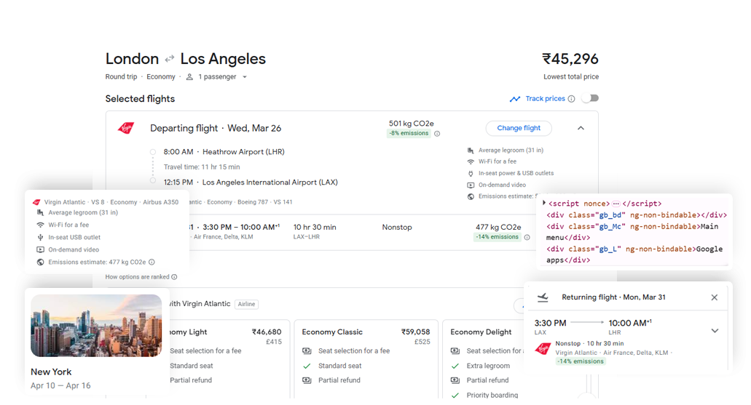Expand the script nonce node triangle
This screenshot has width=751, height=405.
[544, 203]
